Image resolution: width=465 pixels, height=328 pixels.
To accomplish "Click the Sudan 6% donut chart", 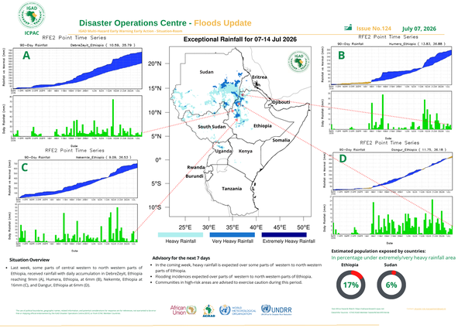I will [x=391, y=285].
